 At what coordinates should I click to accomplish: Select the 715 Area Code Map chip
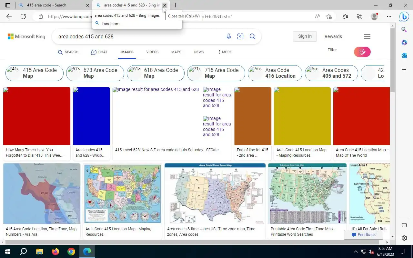[x=216, y=73]
